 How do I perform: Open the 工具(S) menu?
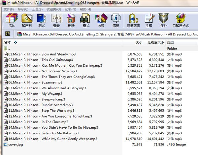(x=37, y=9)
